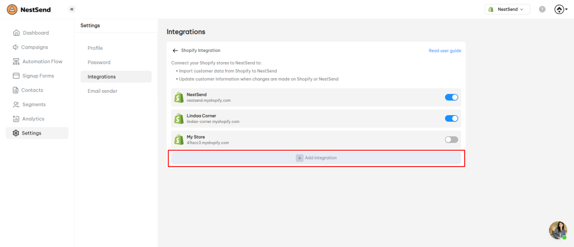The height and width of the screenshot is (247, 574).
Task: Expand the account profile menu
Action: pos(561,9)
